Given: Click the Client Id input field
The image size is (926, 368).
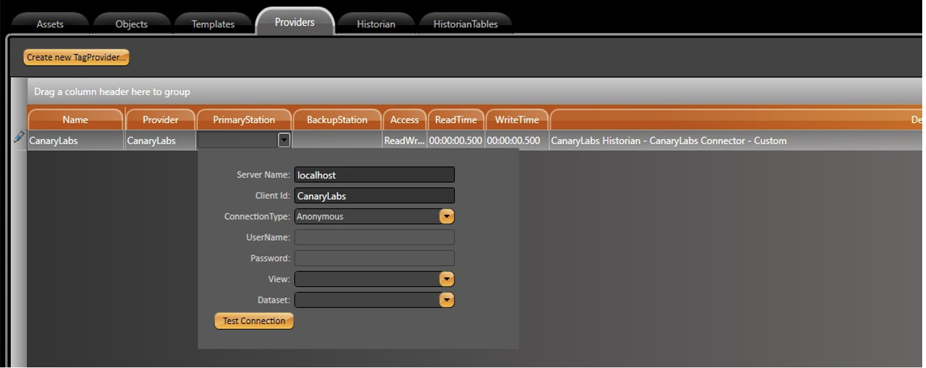Looking at the screenshot, I should 374,196.
